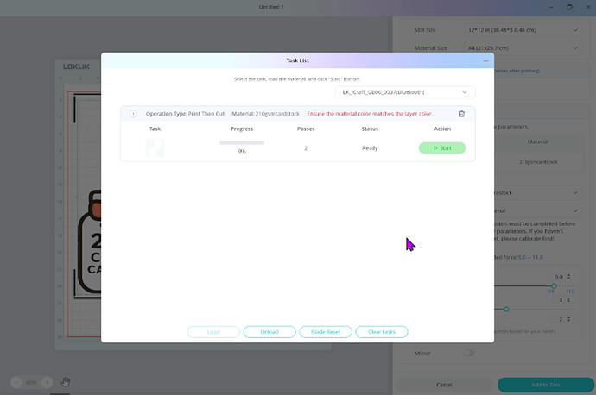Toggle the Mirror switch
The height and width of the screenshot is (395, 596).
pyautogui.click(x=470, y=353)
